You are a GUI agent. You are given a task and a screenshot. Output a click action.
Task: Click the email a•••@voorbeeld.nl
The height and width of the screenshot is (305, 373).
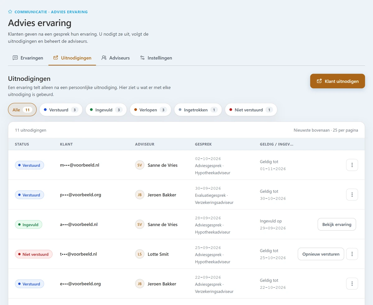click(79, 224)
